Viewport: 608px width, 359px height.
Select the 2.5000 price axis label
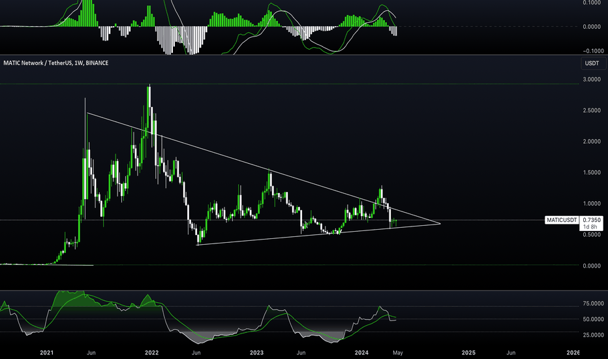click(x=592, y=110)
